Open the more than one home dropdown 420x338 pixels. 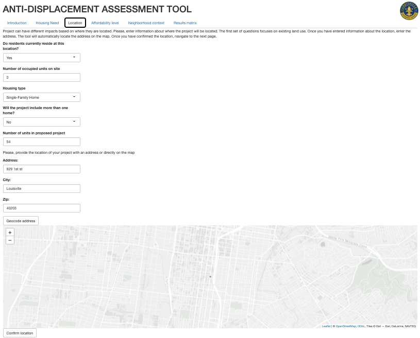point(41,122)
